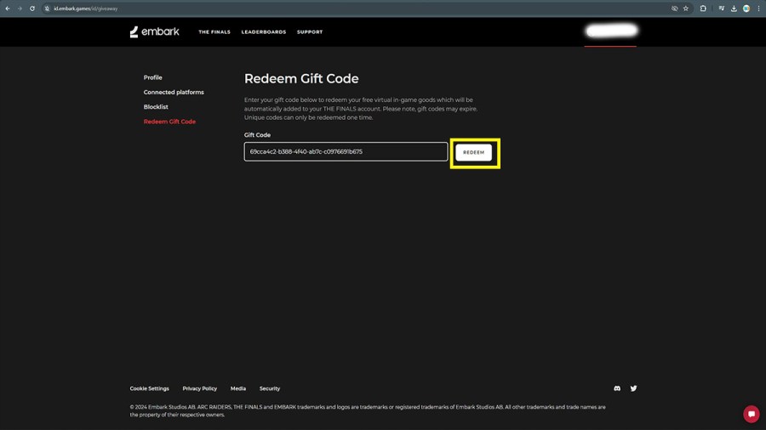Go to Connected platforms in sidebar
The height and width of the screenshot is (430, 766).
pos(174,92)
